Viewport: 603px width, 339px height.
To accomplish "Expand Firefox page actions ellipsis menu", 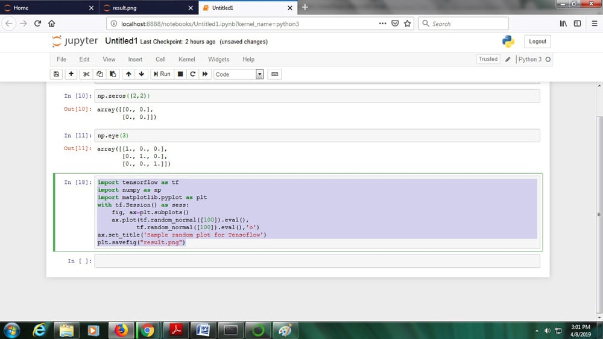I will click(x=383, y=24).
